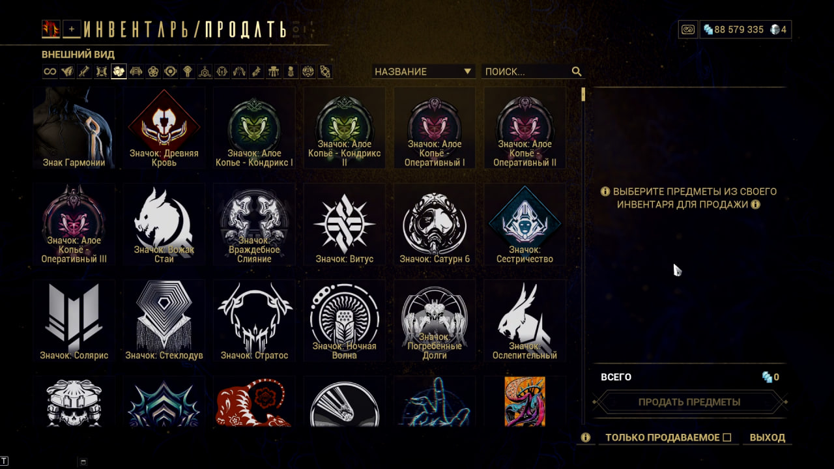This screenshot has height=469, width=834.
Task: Select the rifle weapons category filter icon
Action: (84, 72)
